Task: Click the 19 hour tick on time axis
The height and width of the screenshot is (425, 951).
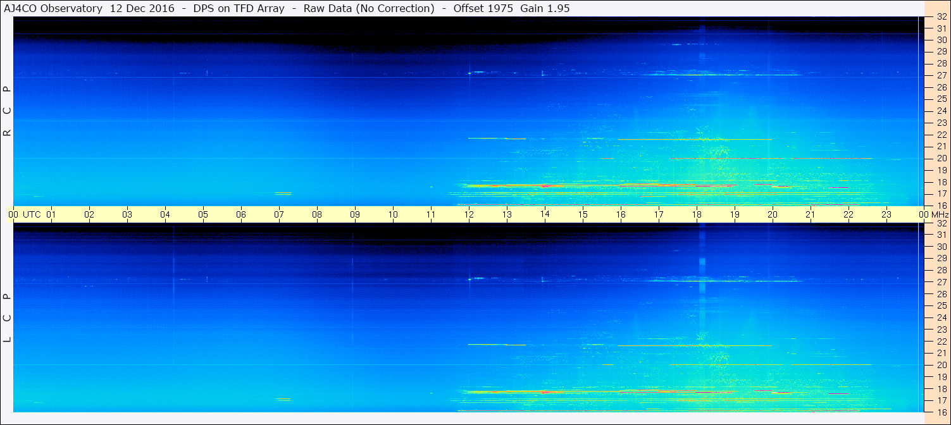Action: [x=735, y=214]
